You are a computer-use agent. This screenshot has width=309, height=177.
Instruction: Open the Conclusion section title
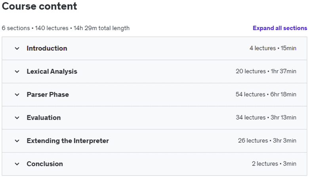coord(45,164)
